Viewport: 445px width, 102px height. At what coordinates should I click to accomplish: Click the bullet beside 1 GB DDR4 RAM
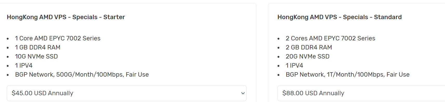click(8, 48)
